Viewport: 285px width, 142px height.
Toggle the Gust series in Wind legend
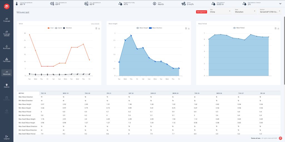coord(51,28)
